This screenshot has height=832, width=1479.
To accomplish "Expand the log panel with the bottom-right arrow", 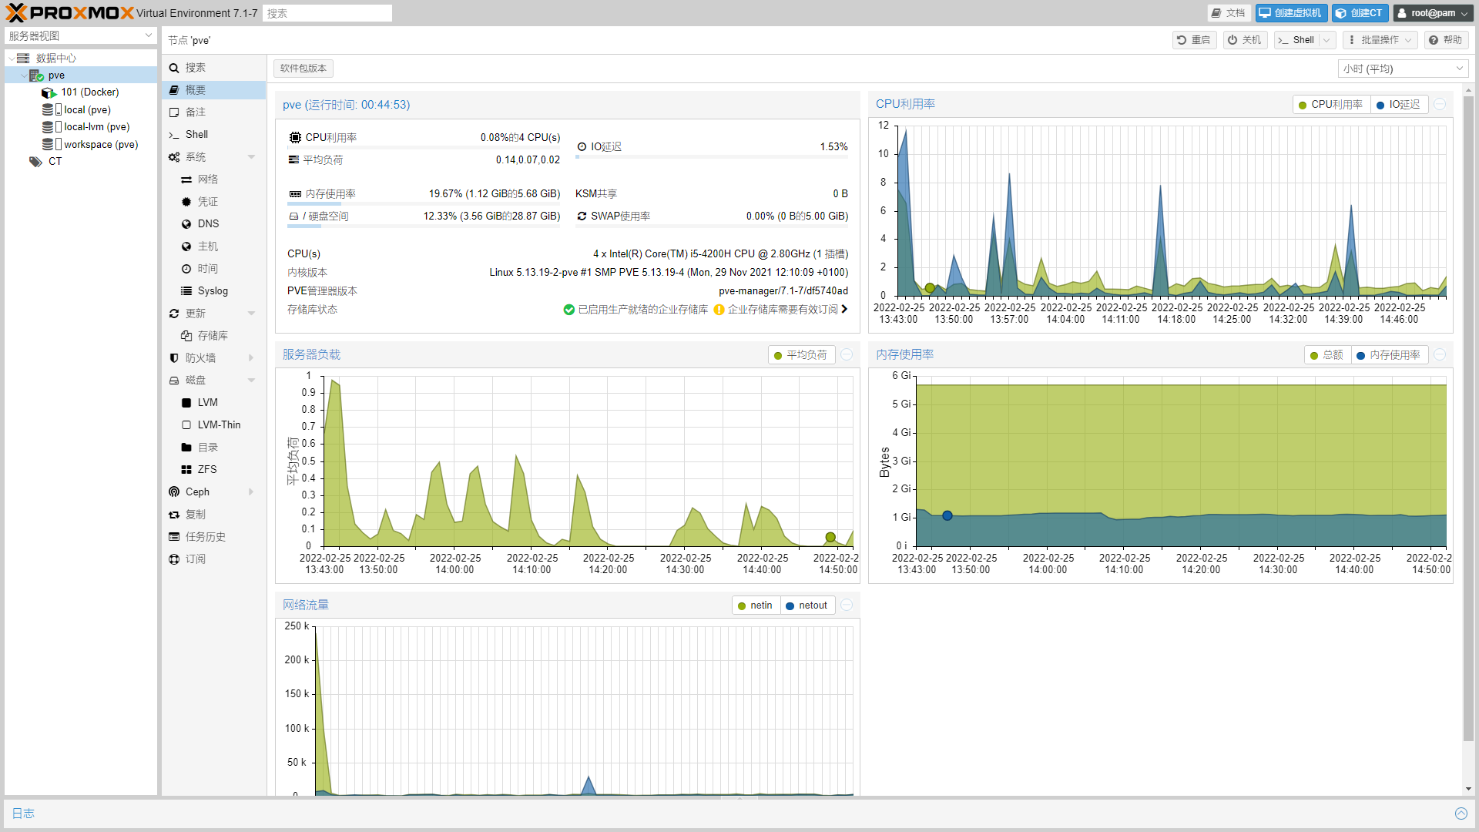I will (x=1461, y=814).
